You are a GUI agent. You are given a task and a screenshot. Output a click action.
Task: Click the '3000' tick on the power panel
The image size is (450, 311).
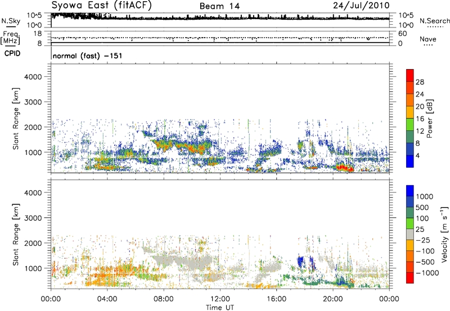(x=33, y=102)
